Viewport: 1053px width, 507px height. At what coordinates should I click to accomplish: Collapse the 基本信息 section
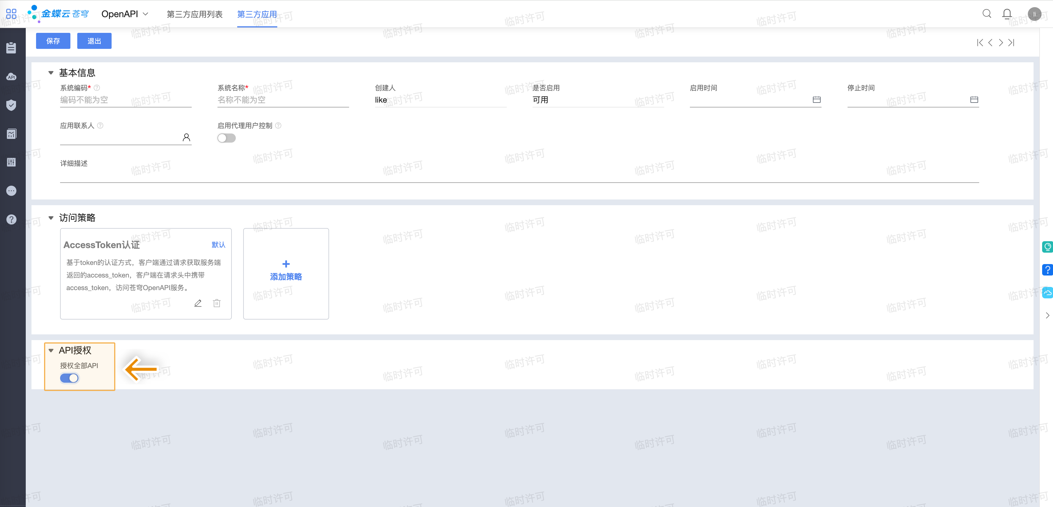point(51,73)
